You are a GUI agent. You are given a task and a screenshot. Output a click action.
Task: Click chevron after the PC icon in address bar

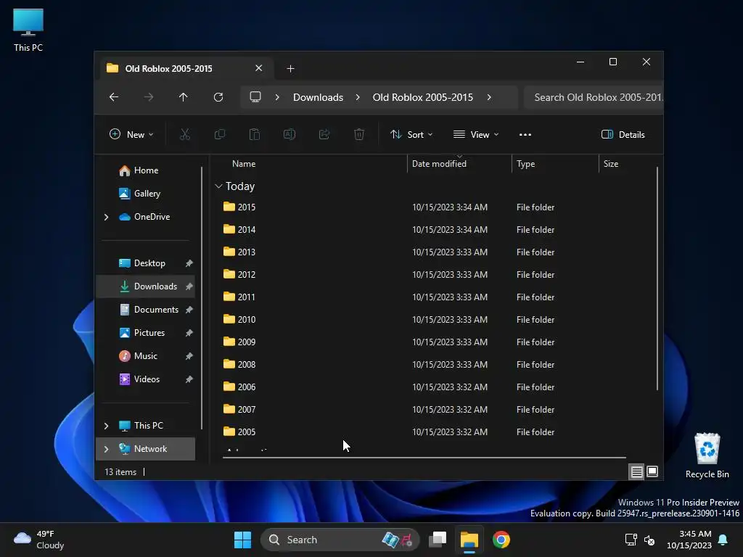(x=277, y=97)
